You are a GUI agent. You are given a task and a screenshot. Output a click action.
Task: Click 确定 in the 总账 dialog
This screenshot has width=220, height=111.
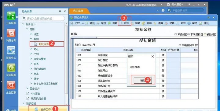[143, 81]
